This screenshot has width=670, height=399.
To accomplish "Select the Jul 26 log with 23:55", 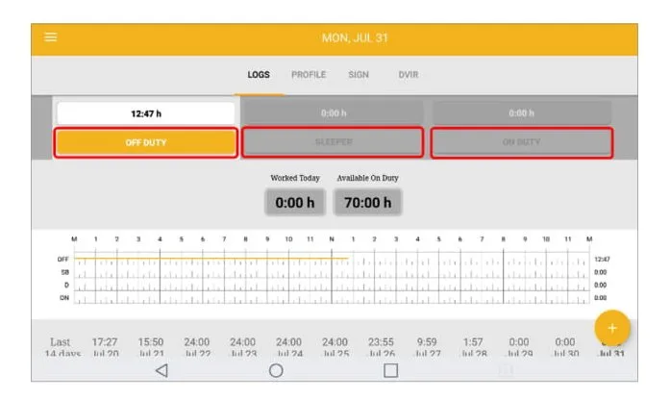I will [382, 347].
